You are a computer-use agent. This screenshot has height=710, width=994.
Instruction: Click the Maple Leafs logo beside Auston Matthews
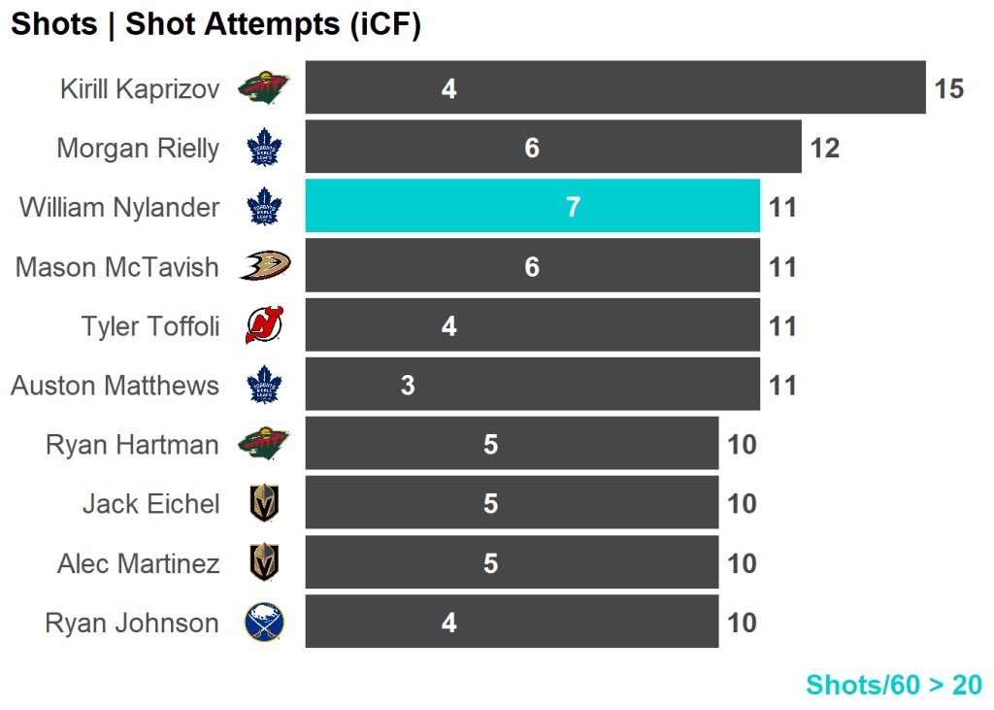(263, 386)
